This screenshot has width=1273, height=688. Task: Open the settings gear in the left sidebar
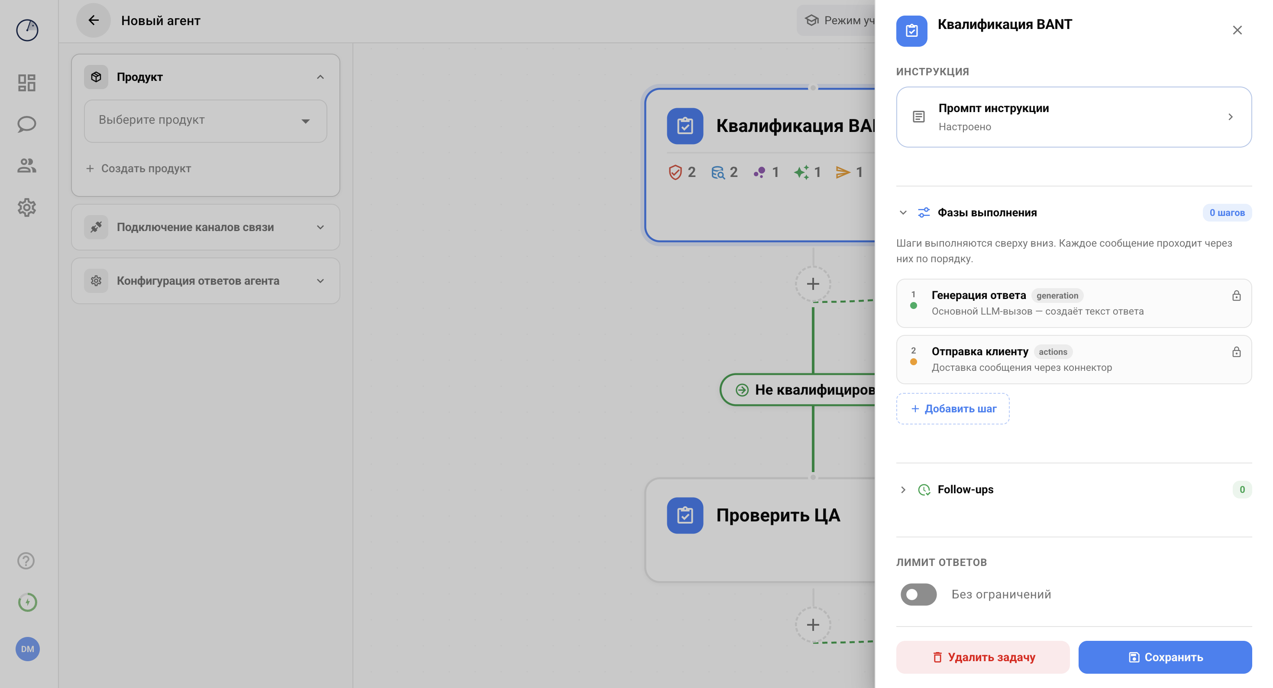27,207
